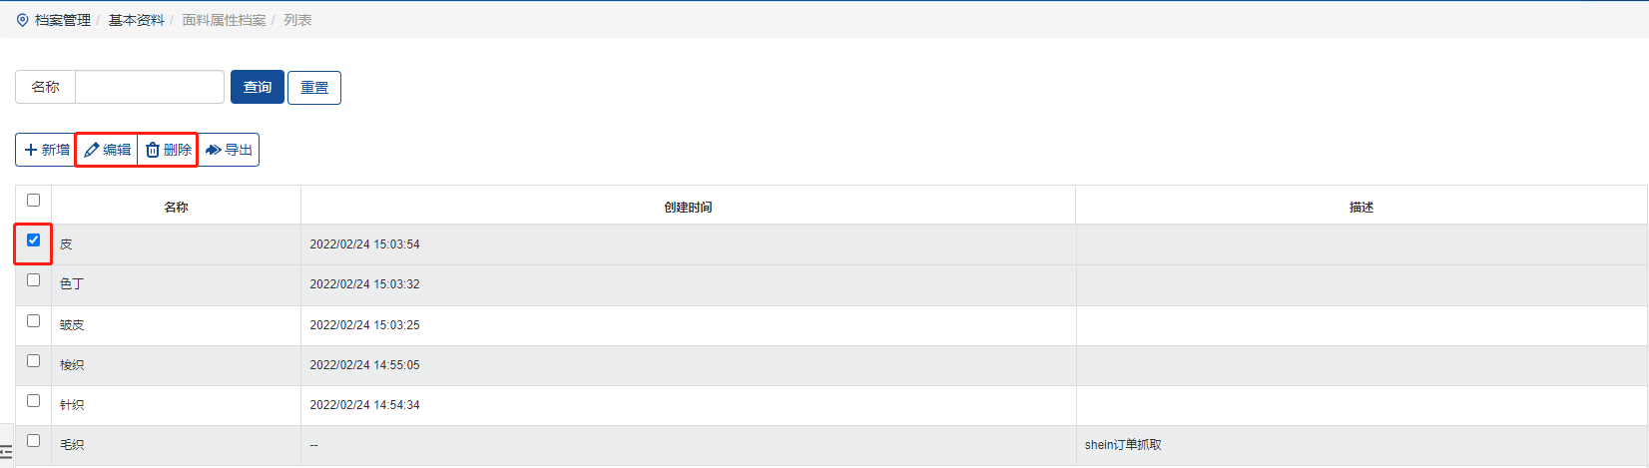Click the trash can delete icon
Screen dimensions: 1649x468
(153, 150)
